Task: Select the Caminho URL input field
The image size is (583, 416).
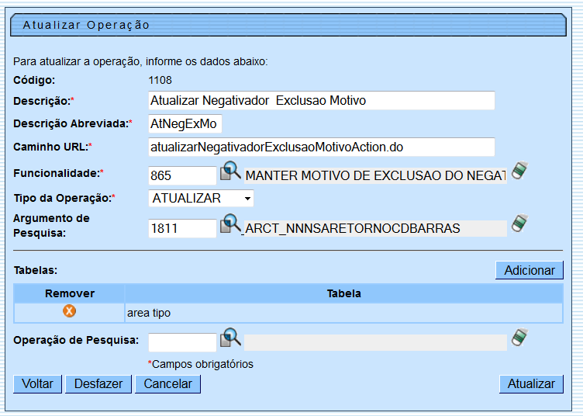Action: pyautogui.click(x=321, y=147)
